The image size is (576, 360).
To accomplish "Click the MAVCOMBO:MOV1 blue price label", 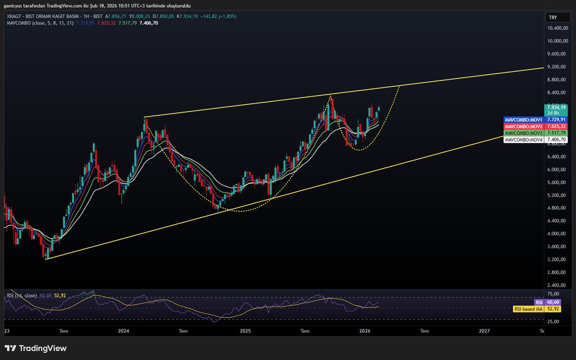I will coord(536,120).
